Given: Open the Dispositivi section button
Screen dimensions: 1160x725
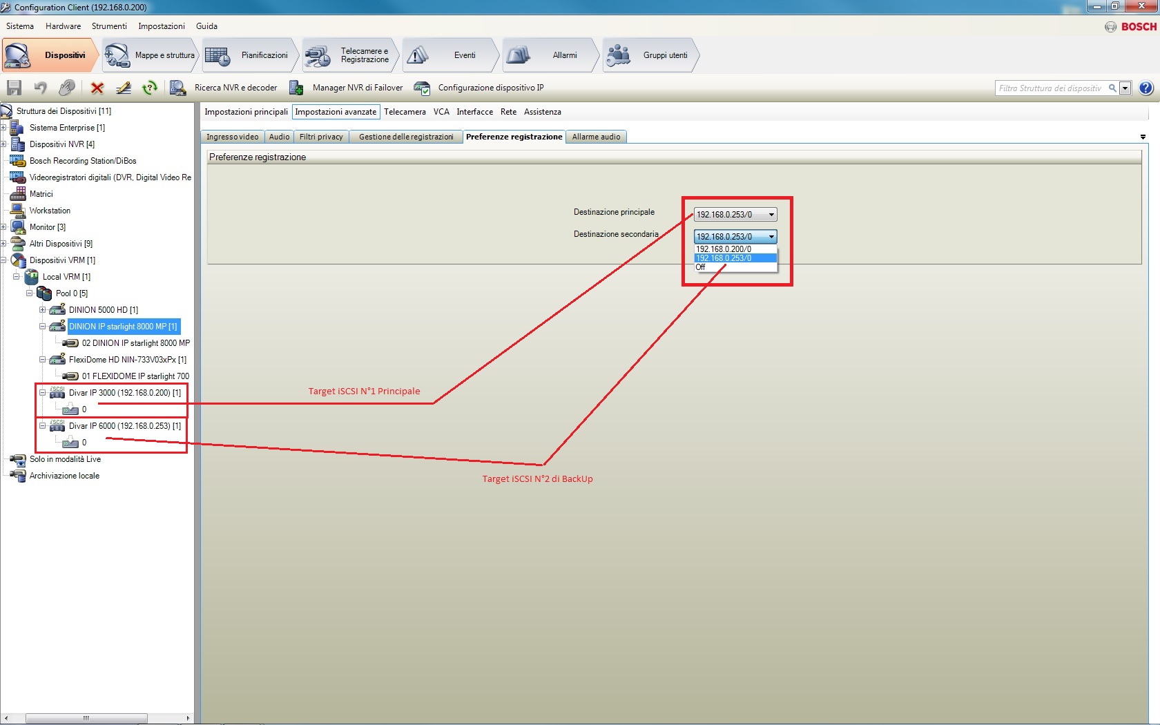Looking at the screenshot, I should point(49,55).
